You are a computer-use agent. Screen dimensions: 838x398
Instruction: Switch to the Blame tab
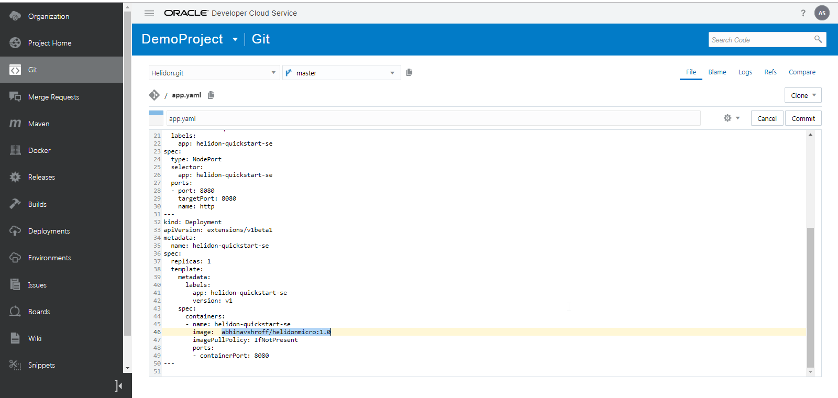717,72
